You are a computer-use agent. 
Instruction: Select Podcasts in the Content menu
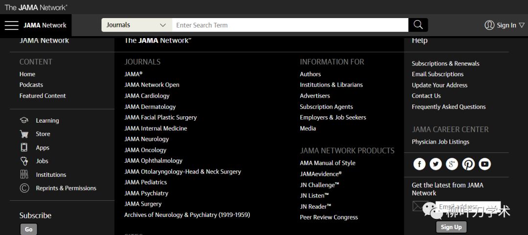click(31, 85)
